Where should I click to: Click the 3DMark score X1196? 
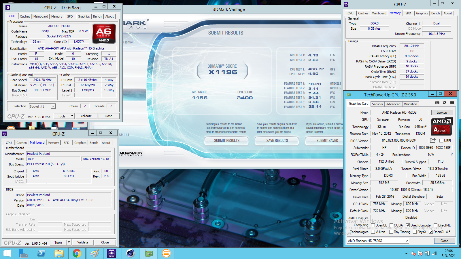tap(223, 72)
